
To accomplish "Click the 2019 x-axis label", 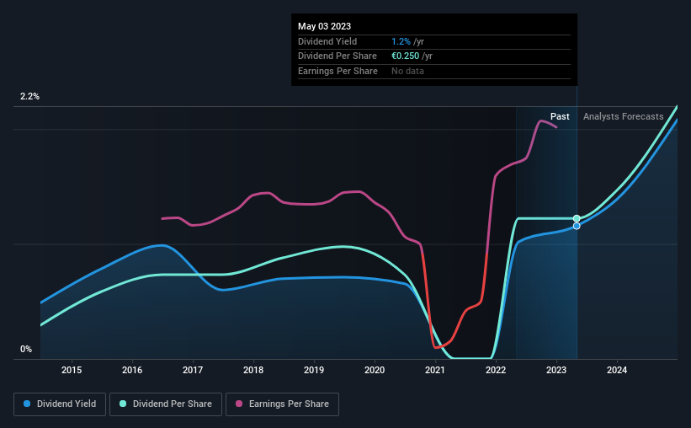I will (x=314, y=370).
